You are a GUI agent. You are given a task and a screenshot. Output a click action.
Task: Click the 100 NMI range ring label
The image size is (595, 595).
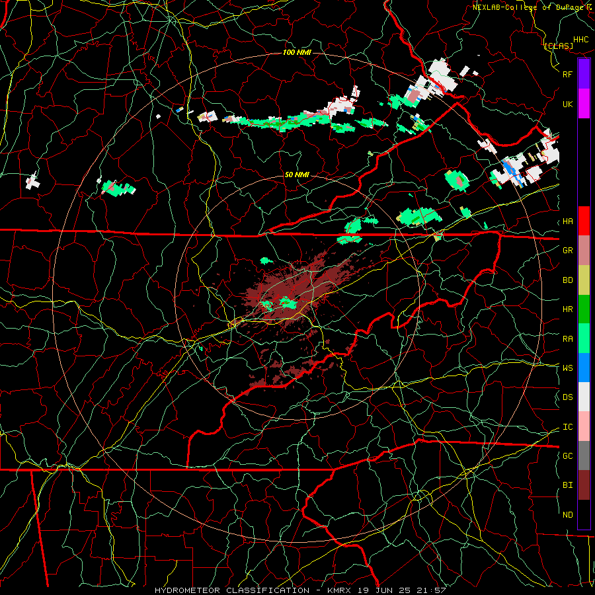click(x=297, y=52)
